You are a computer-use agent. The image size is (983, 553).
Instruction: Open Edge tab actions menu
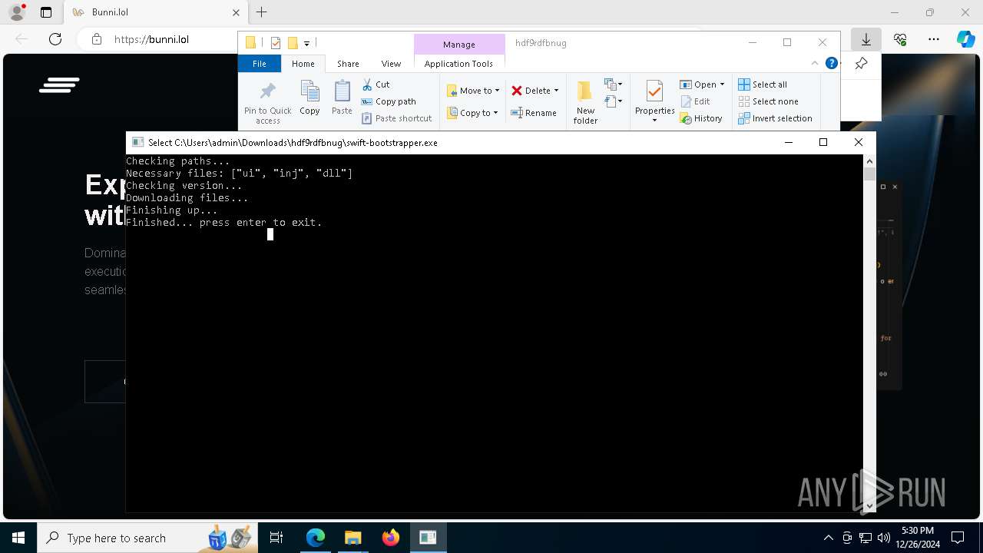pyautogui.click(x=46, y=12)
